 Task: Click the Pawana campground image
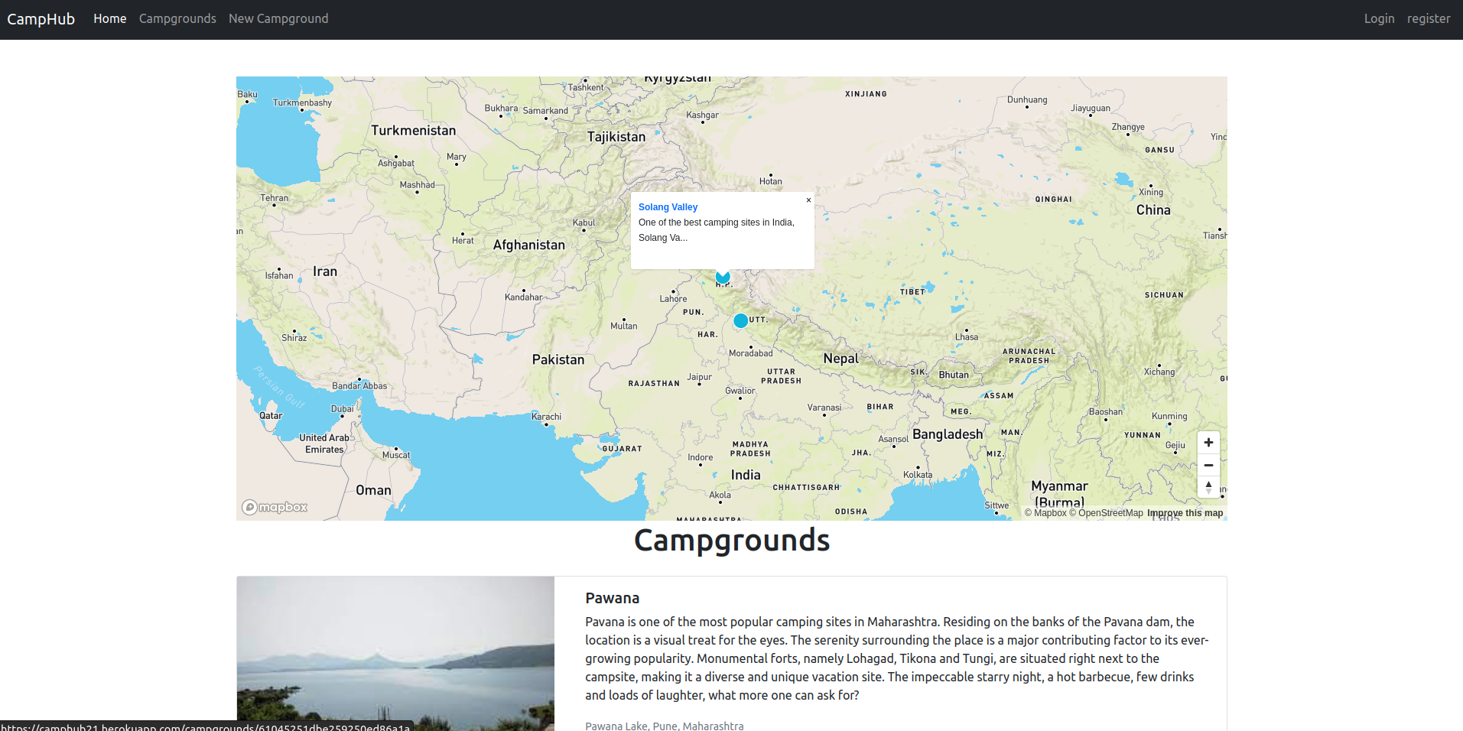coord(395,654)
